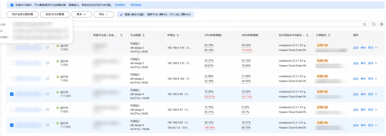The height and width of the screenshot is (136, 386).
Task: Click the 63.78% CPU request value
Action: point(209,45)
